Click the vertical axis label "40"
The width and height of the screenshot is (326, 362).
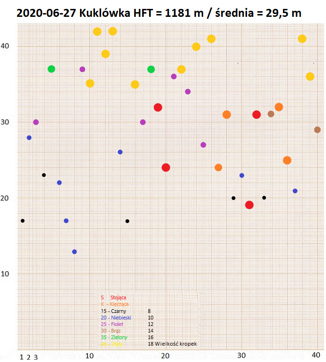pos(5,46)
